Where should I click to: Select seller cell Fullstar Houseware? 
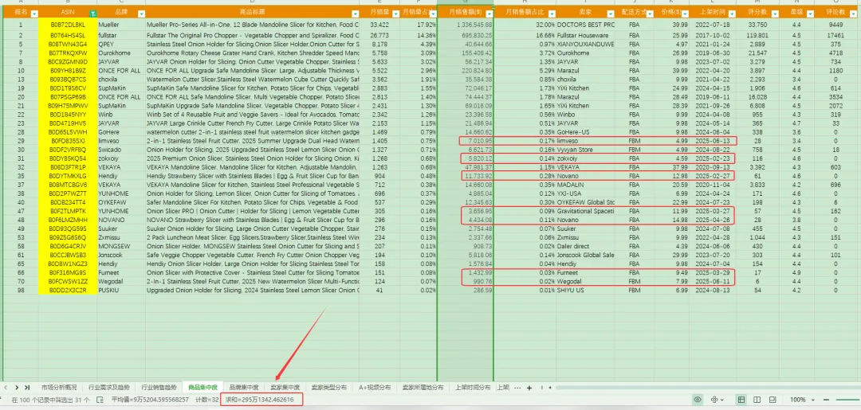[x=585, y=35]
